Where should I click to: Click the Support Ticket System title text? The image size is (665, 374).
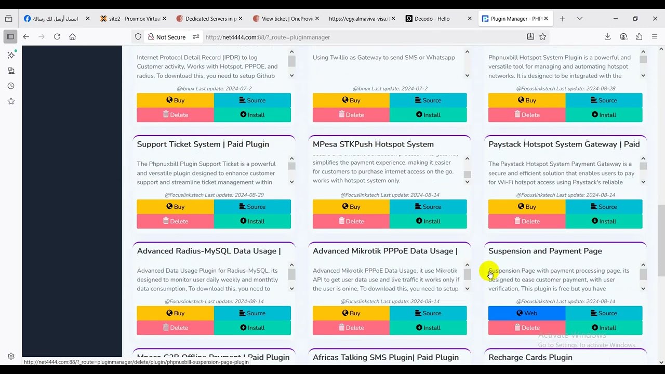tap(203, 144)
